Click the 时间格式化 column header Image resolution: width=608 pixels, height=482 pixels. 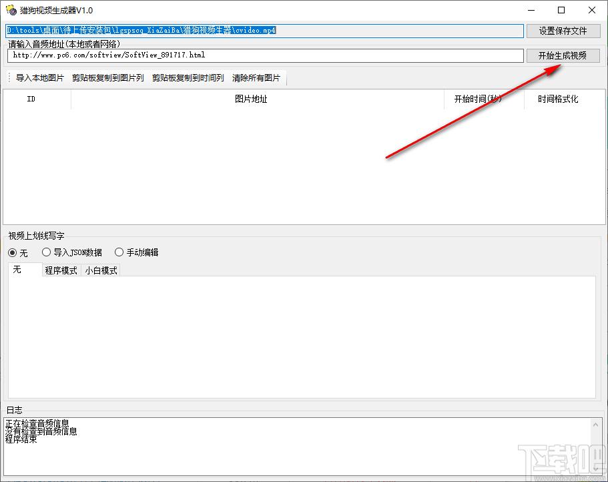[x=564, y=99]
